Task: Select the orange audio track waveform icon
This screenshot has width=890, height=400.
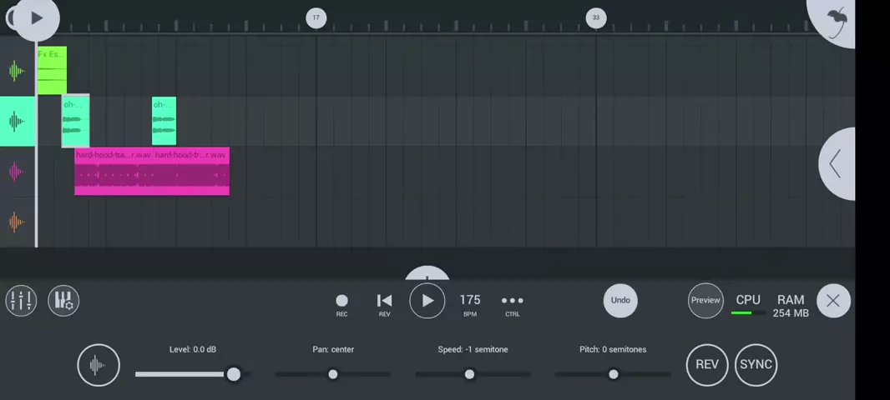Action: [17, 222]
